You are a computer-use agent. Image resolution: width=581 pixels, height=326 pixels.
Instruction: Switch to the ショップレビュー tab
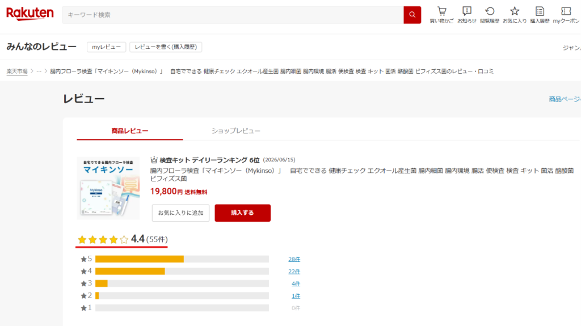click(x=235, y=131)
